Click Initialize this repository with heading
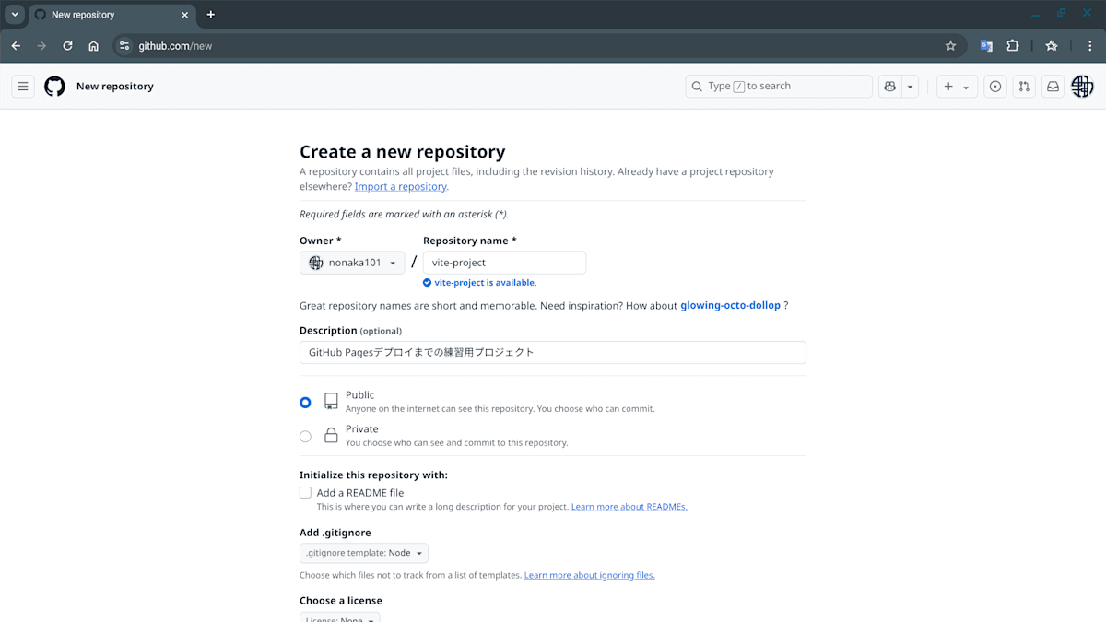The height and width of the screenshot is (622, 1106). click(373, 475)
